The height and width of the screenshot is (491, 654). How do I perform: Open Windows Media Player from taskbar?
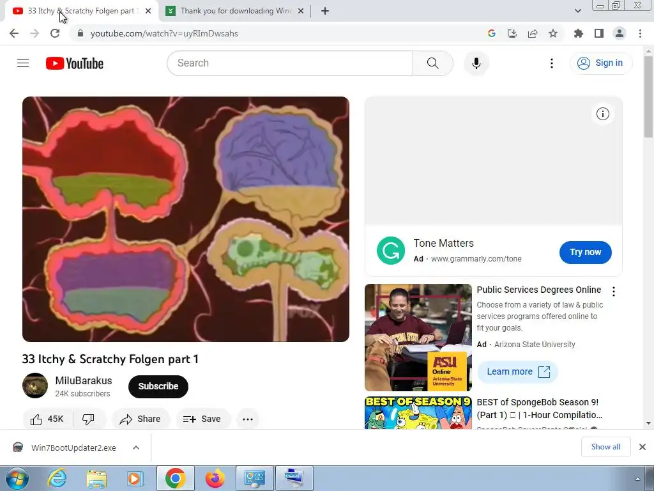(x=135, y=478)
